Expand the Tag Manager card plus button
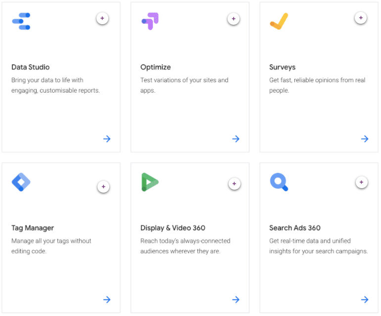The image size is (381, 316). point(103,187)
